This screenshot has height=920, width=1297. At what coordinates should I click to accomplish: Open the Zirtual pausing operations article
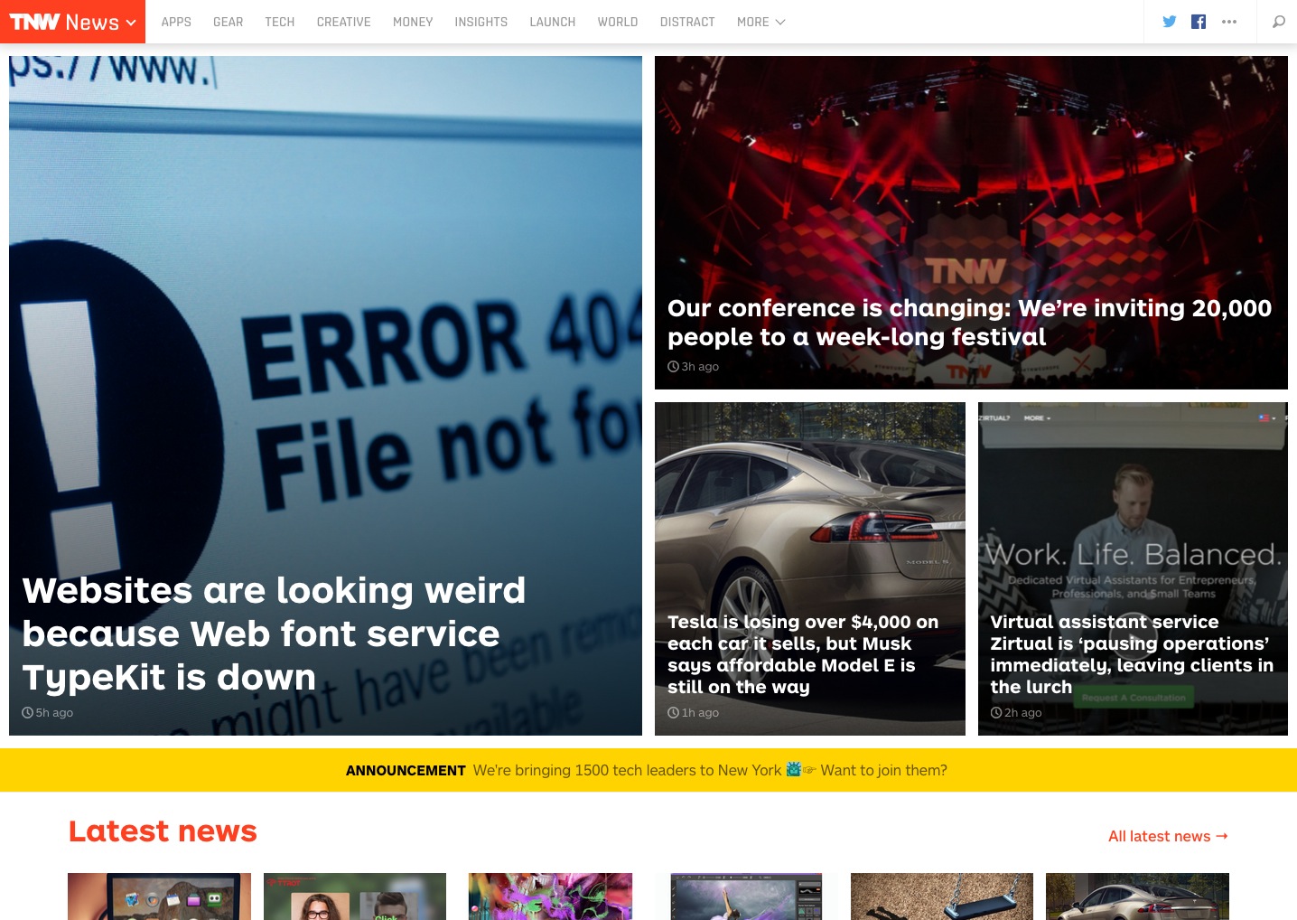pos(1131,654)
